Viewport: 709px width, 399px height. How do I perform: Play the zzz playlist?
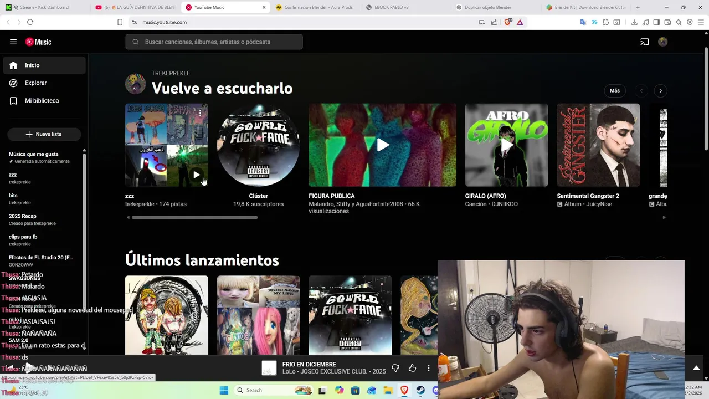196,175
